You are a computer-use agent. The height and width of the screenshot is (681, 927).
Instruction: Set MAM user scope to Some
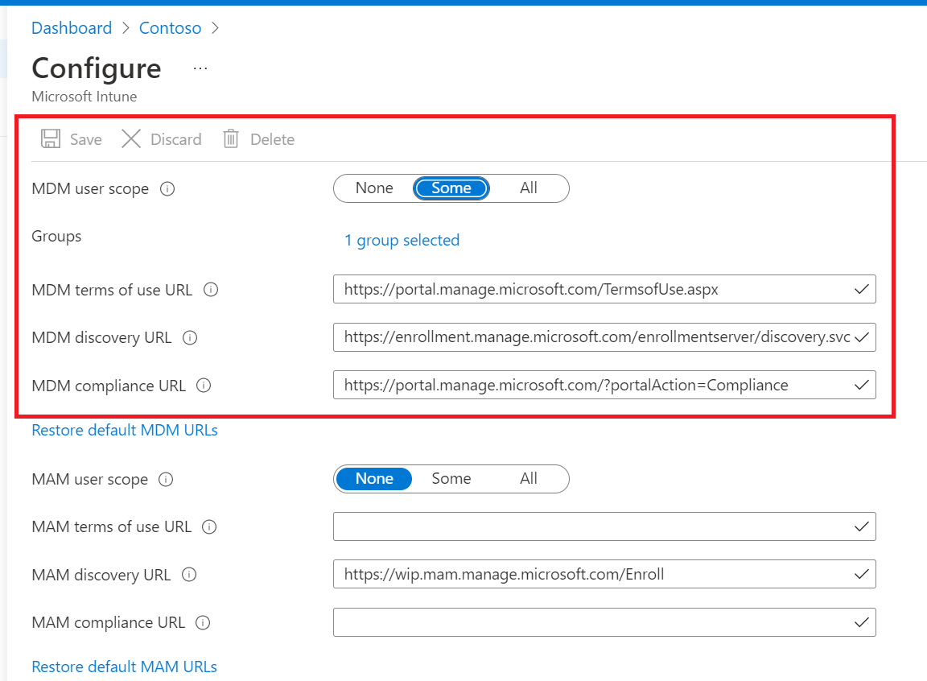pyautogui.click(x=451, y=478)
